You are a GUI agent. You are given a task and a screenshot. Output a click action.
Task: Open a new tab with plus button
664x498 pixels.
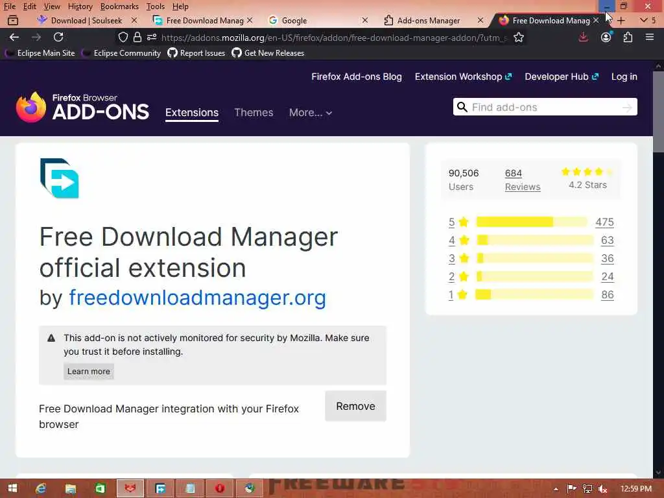point(621,20)
